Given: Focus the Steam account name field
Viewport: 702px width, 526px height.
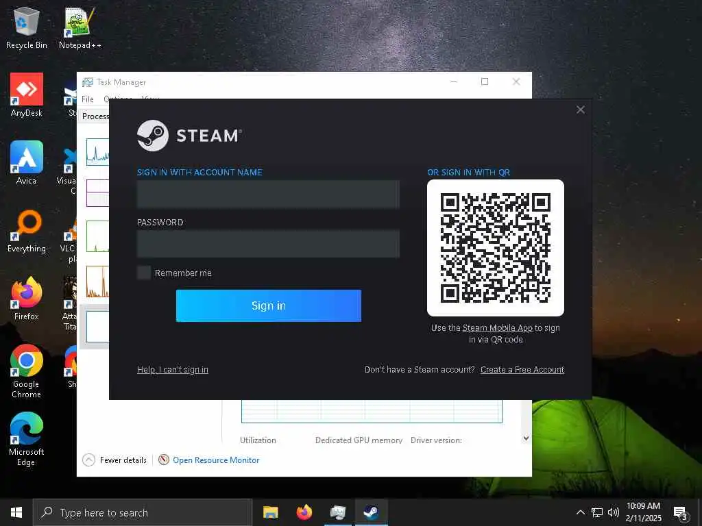Looking at the screenshot, I should click(x=268, y=194).
